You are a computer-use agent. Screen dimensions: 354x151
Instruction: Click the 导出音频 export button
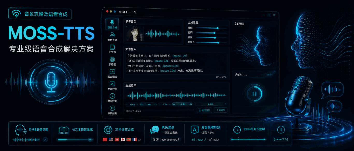pyautogui.click(x=204, y=110)
